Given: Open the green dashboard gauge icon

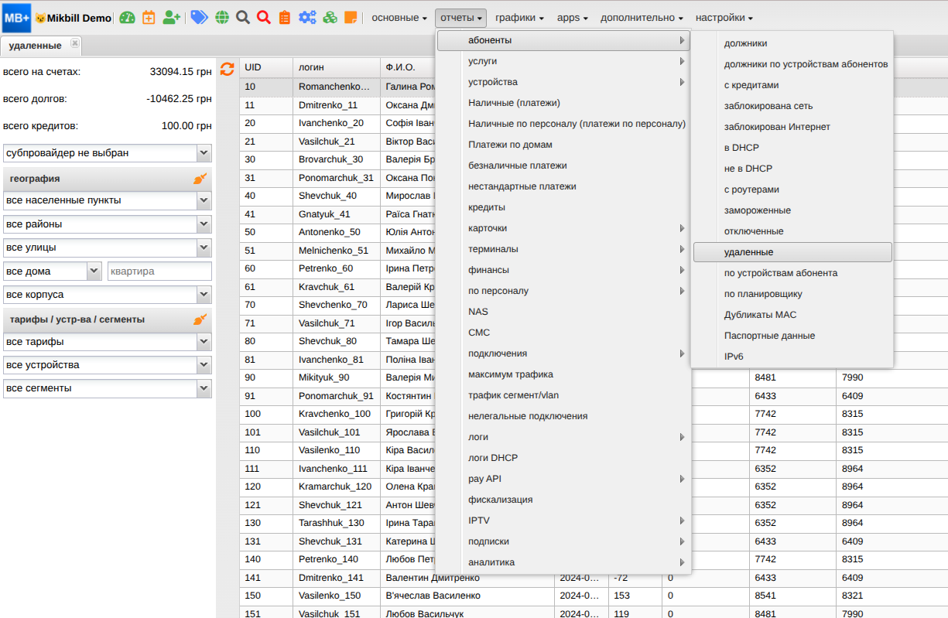Looking at the screenshot, I should coord(127,17).
